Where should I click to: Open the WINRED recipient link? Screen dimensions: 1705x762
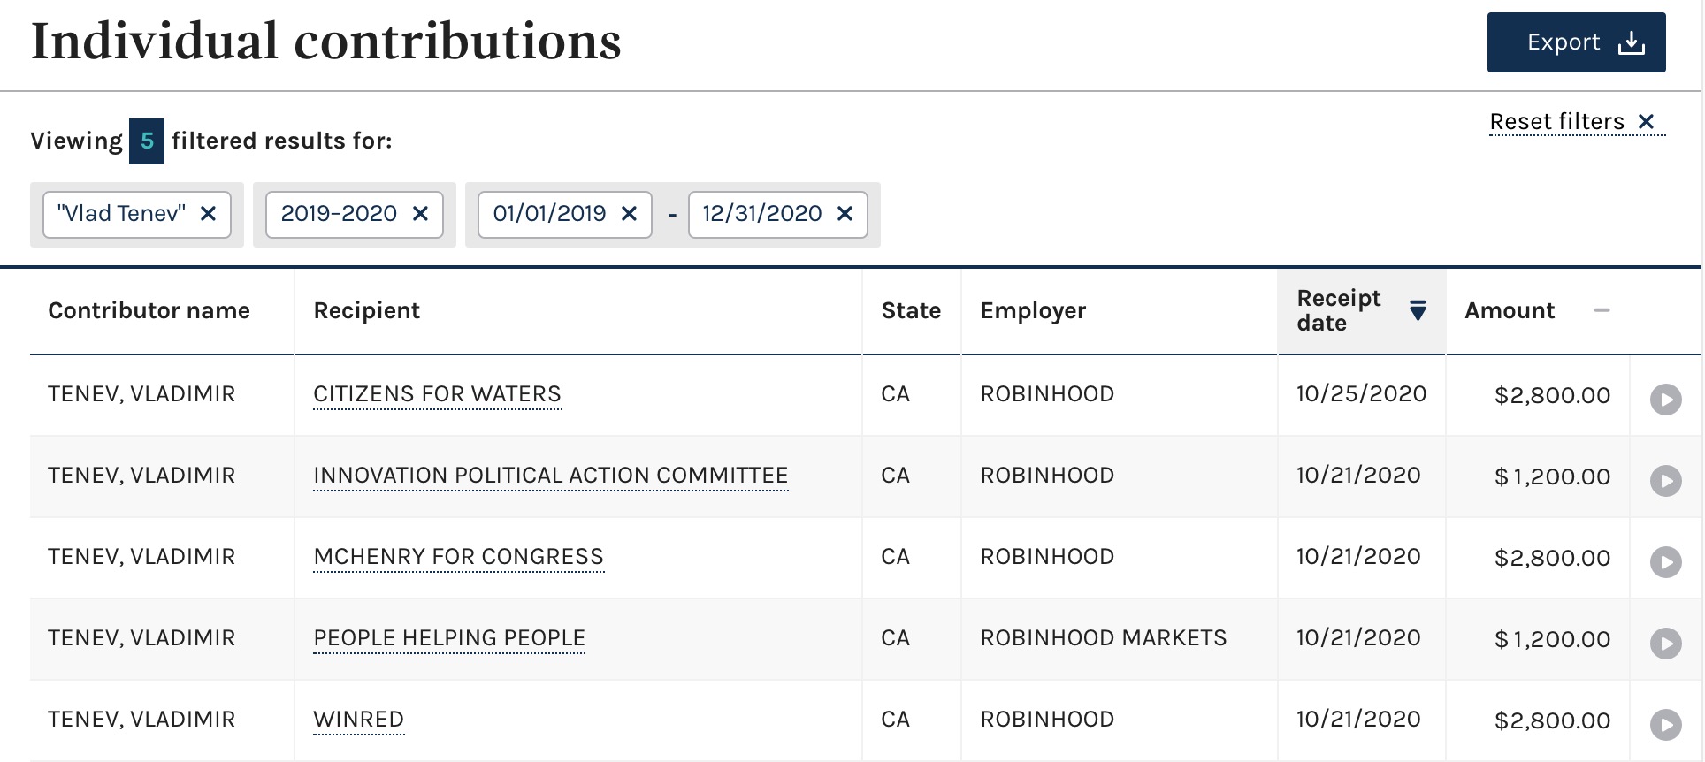(358, 720)
